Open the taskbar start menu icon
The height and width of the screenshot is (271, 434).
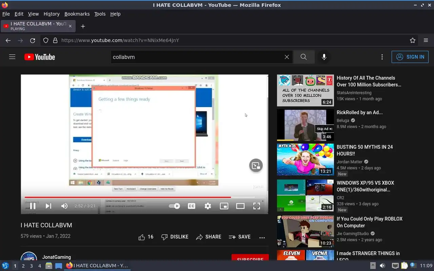(5, 266)
